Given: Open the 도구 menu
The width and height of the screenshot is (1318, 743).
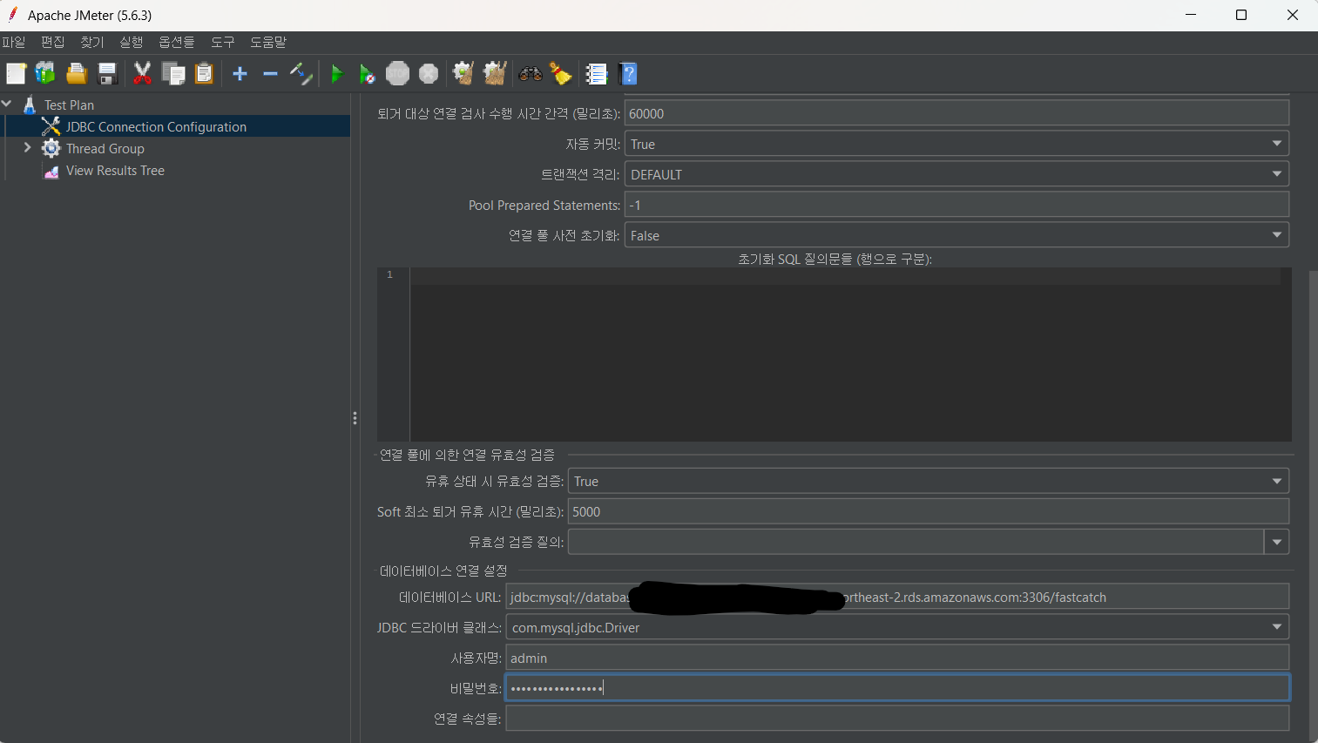Looking at the screenshot, I should point(223,42).
